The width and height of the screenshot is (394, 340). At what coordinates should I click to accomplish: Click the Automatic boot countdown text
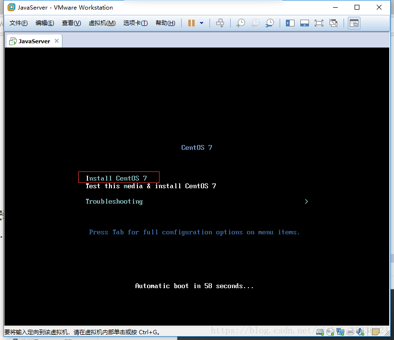[194, 286]
